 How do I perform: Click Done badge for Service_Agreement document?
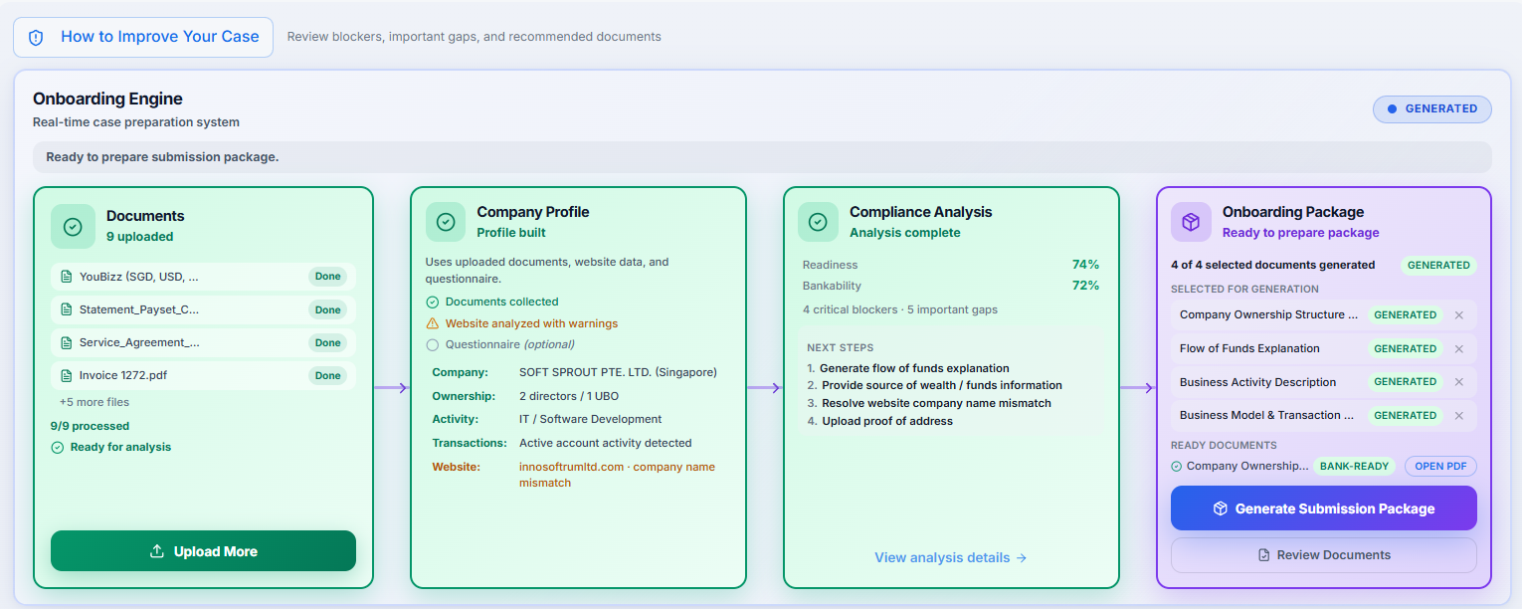click(x=328, y=342)
